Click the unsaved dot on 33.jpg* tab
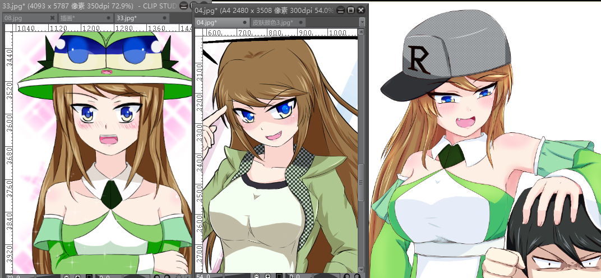 164,18
